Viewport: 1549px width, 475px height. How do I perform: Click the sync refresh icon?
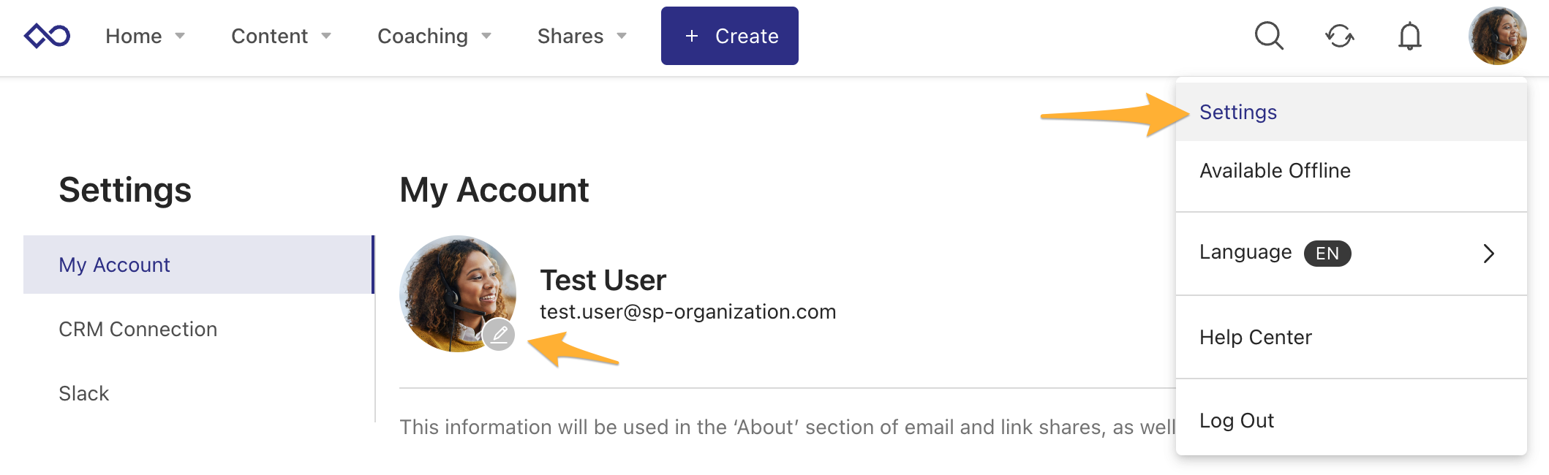[1339, 36]
